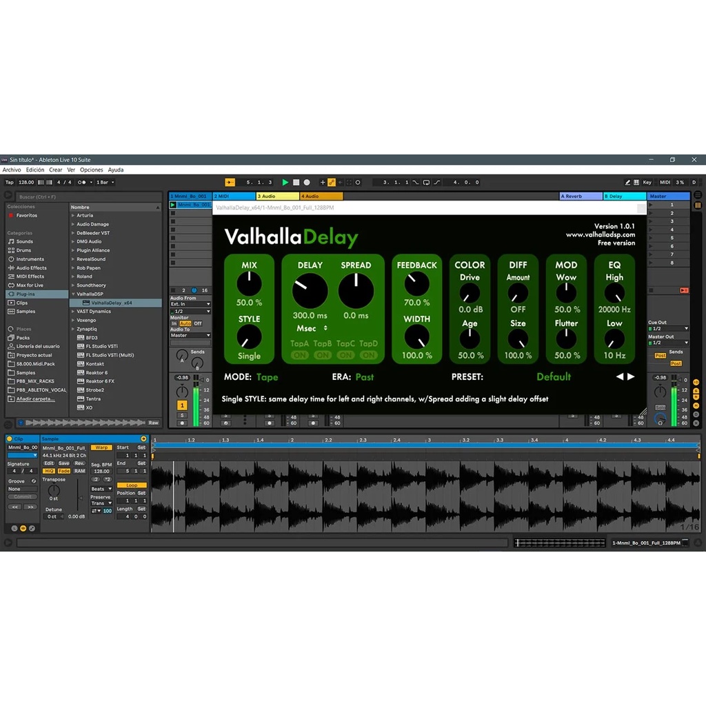The width and height of the screenshot is (706, 706).
Task: Toggle the Warp button in Sample box
Action: [101, 447]
